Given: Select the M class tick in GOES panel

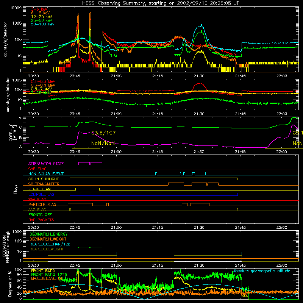Looking at the screenshot, I should [x=20, y=118].
